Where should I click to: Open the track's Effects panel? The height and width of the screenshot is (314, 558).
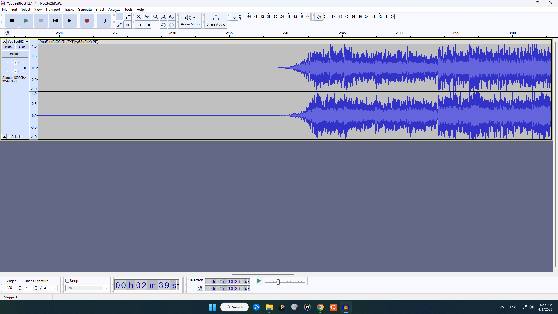[x=15, y=53]
